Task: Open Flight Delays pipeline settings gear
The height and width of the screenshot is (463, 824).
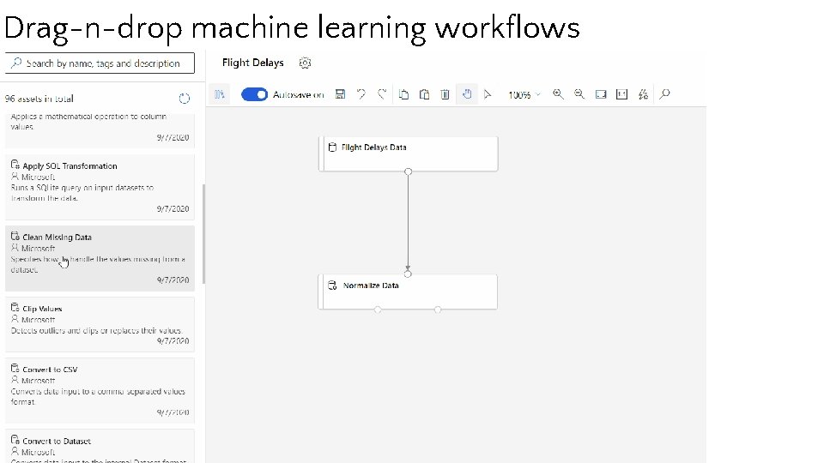Action: 305,63
